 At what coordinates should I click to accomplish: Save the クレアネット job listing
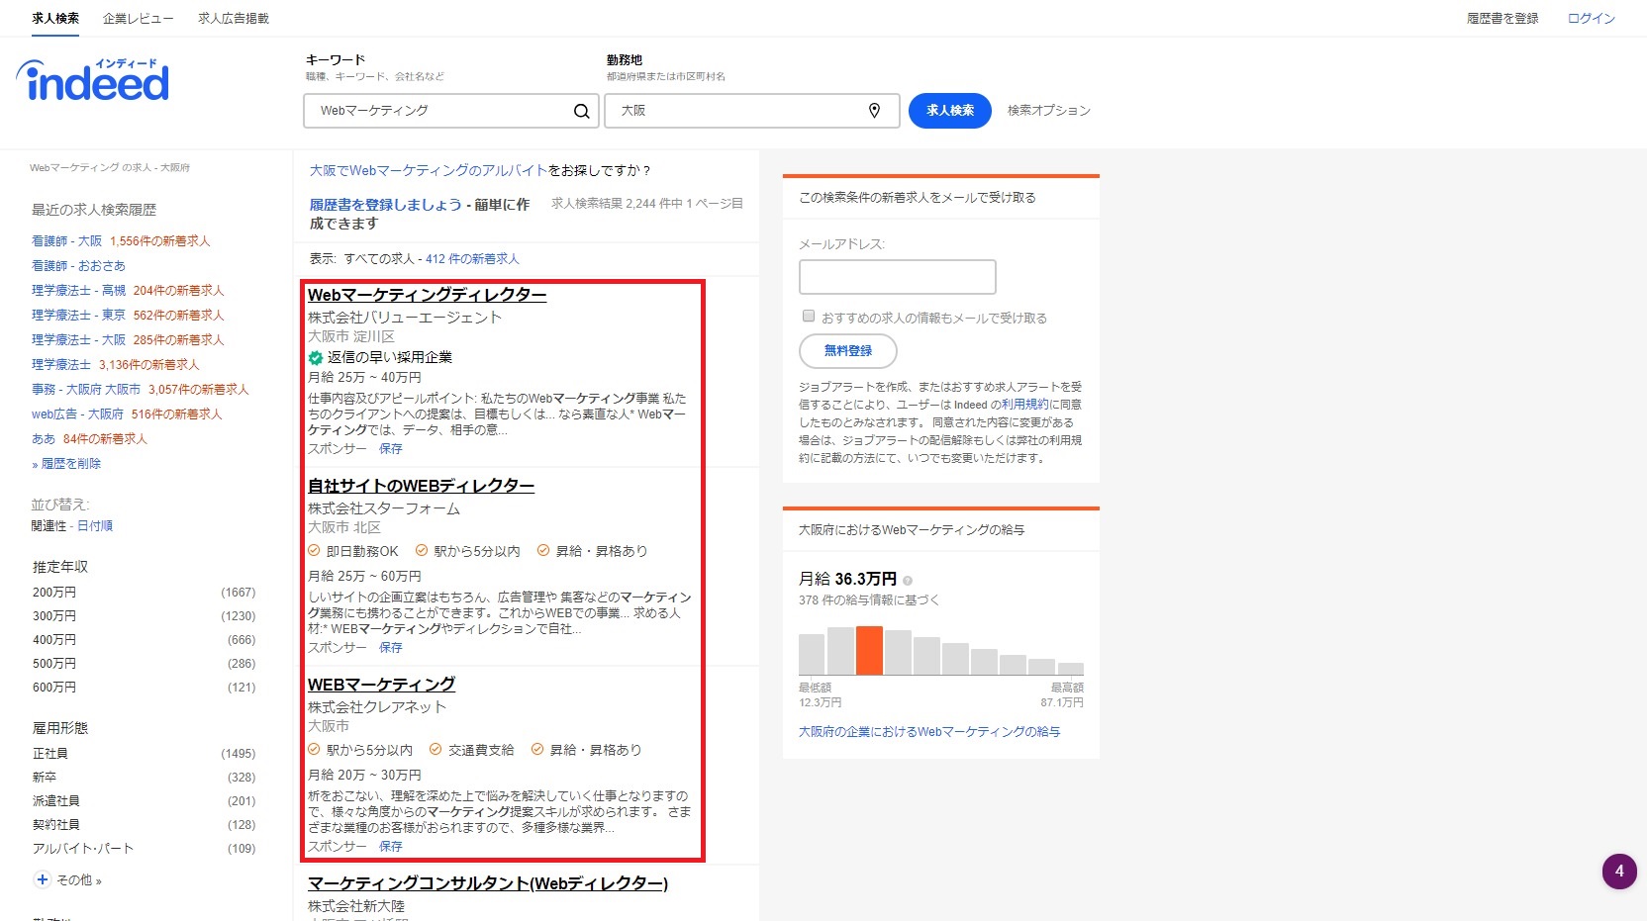pyautogui.click(x=391, y=847)
